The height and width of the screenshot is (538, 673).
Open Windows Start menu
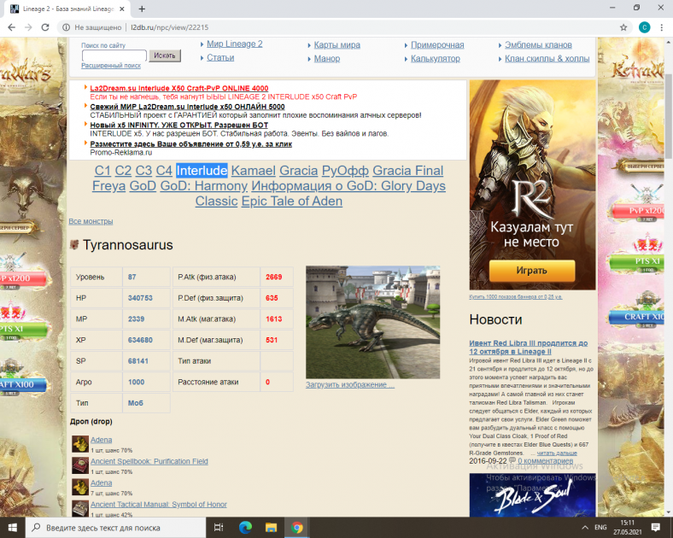coord(13,527)
